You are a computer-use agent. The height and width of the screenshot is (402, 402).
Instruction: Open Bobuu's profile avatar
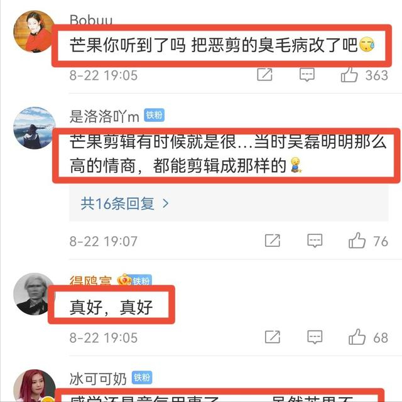coord(34,32)
